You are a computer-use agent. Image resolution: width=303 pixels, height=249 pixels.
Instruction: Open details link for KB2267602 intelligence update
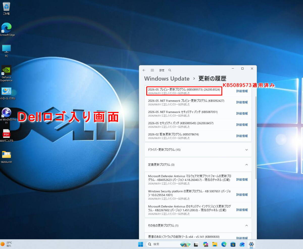coord(242,210)
